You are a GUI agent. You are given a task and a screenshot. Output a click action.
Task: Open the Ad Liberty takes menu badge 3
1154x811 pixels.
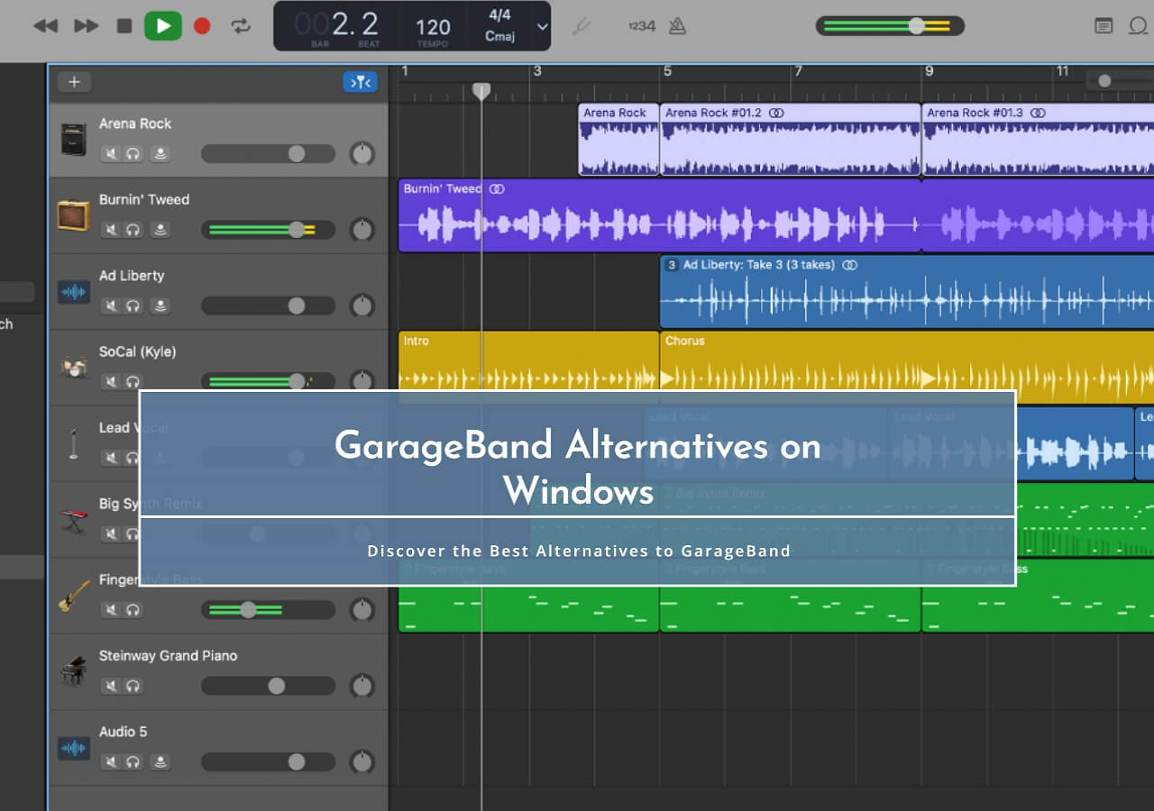pos(671,265)
